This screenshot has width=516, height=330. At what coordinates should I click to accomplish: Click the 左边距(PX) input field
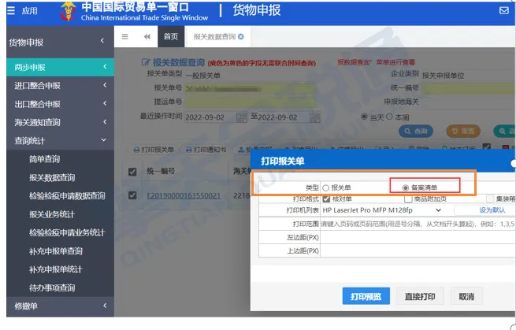(418, 237)
